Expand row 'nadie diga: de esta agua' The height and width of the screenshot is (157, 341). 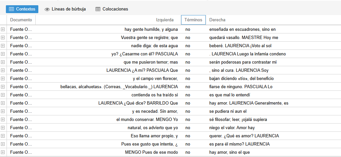click(3, 46)
